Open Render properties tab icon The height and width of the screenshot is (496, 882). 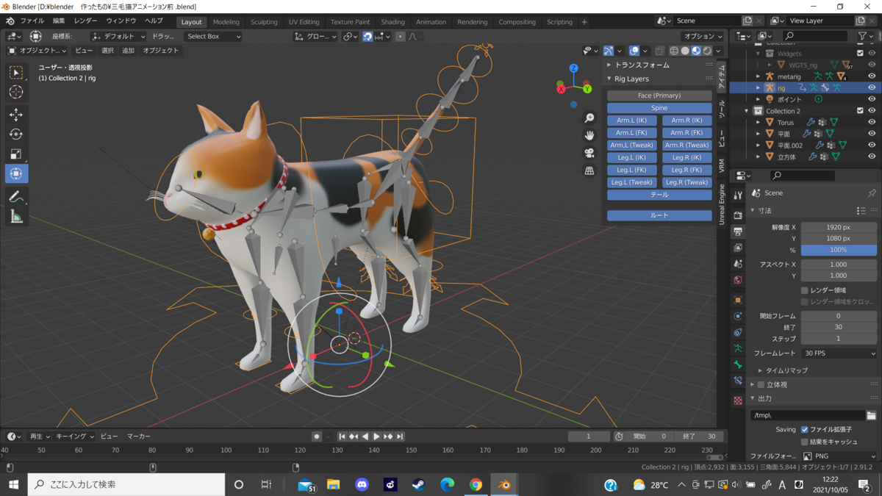tap(738, 215)
